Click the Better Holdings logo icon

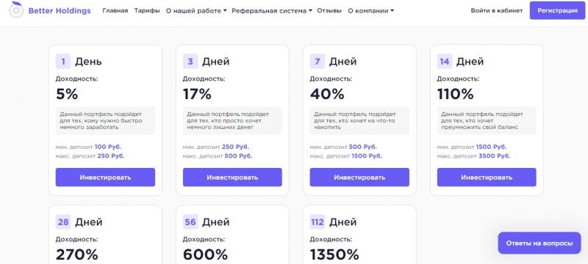(x=15, y=10)
